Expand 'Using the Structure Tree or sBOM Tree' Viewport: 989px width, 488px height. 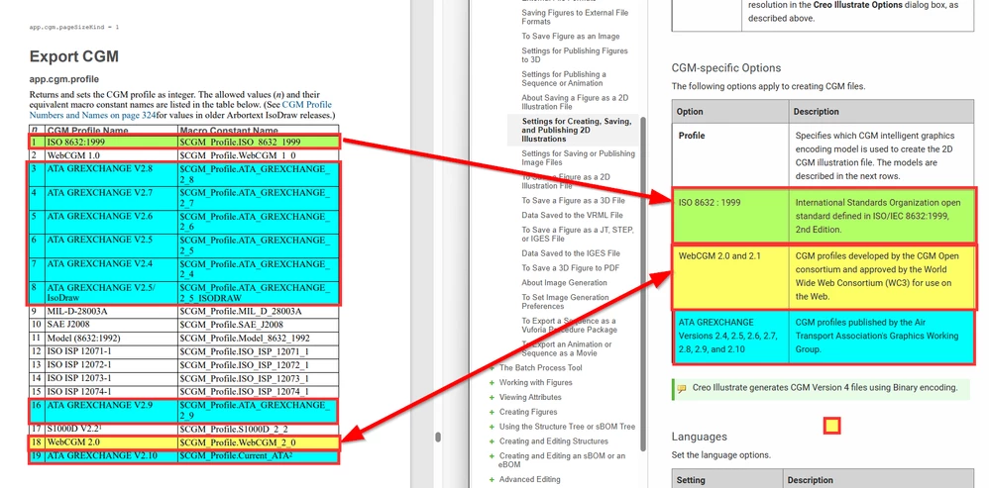click(492, 427)
